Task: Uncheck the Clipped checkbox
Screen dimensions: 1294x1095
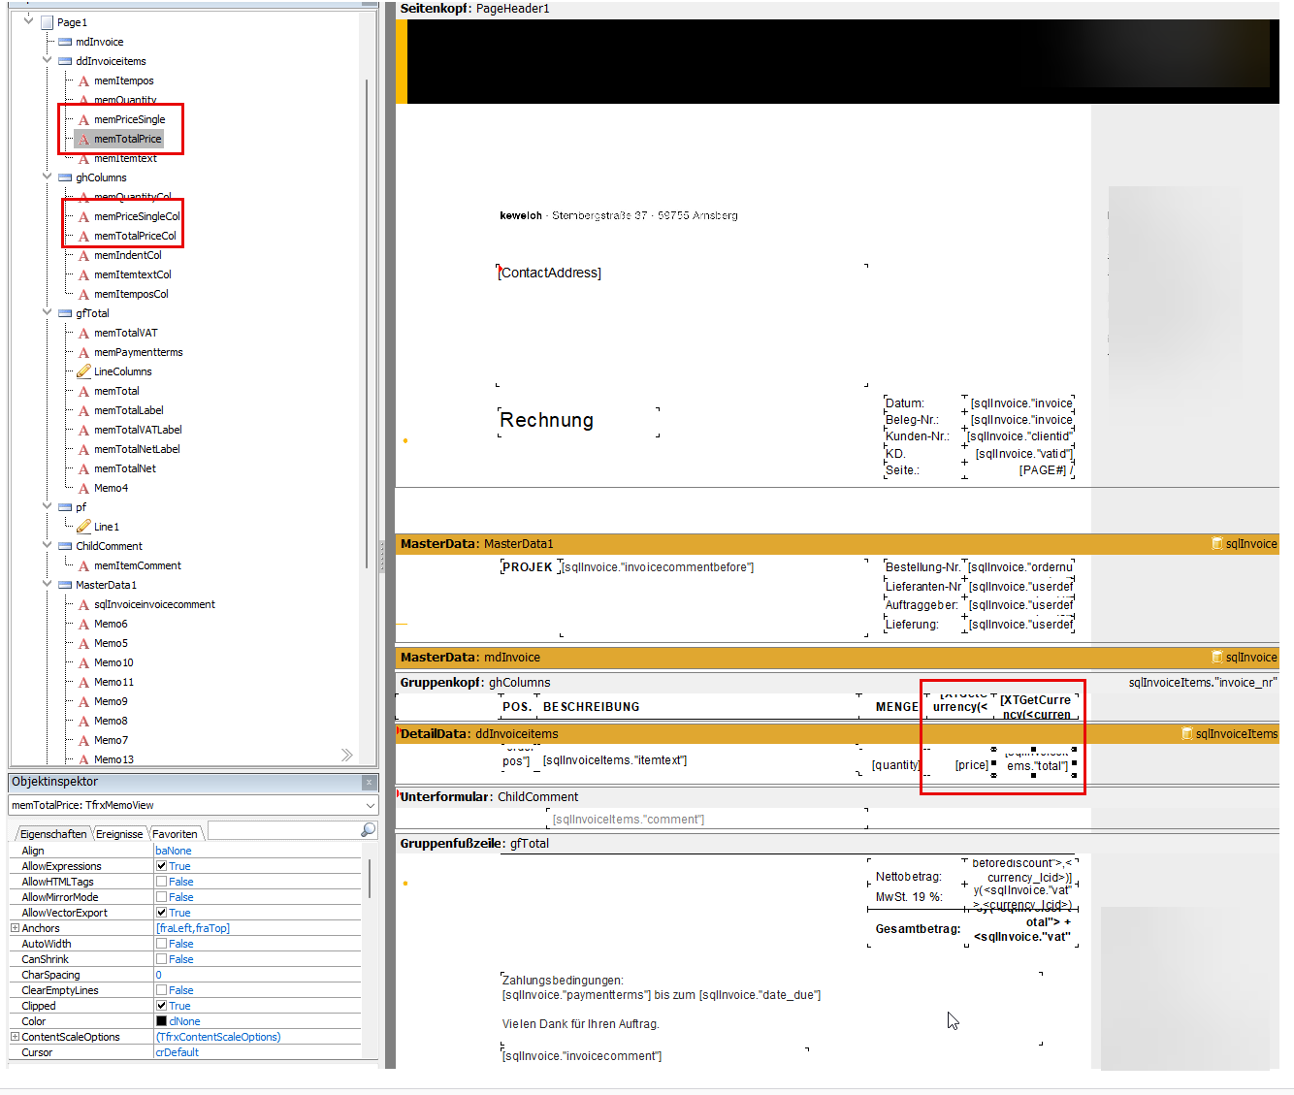Action: [161, 1006]
